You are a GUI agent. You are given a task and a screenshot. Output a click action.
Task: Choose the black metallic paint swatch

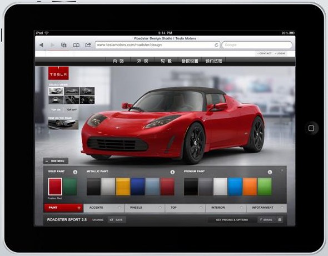click(93, 187)
